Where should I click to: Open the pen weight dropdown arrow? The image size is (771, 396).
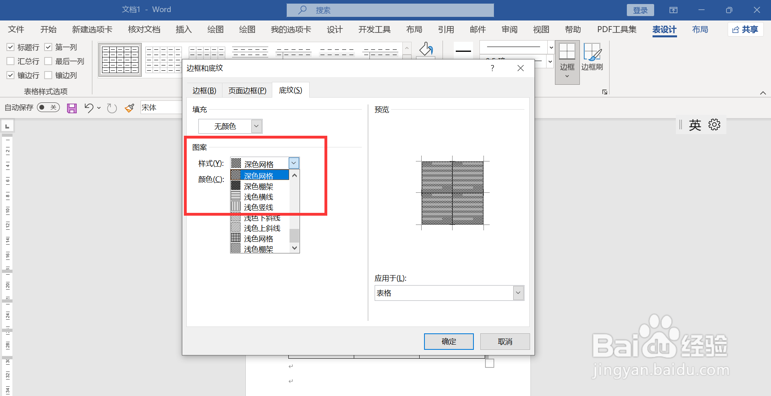[550, 61]
